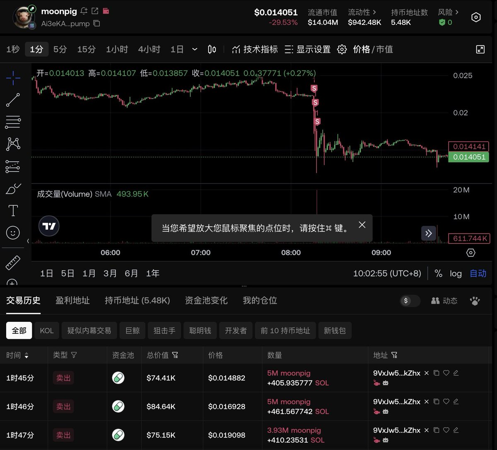Select the crosshair cursor tool
Screen dimensions: 497x450
[13, 77]
